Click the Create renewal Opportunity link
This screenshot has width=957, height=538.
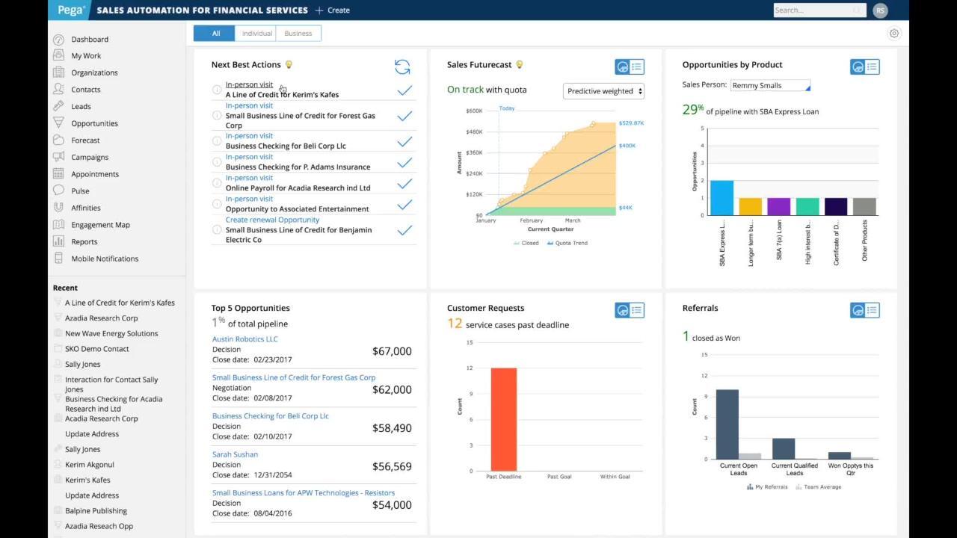click(272, 220)
